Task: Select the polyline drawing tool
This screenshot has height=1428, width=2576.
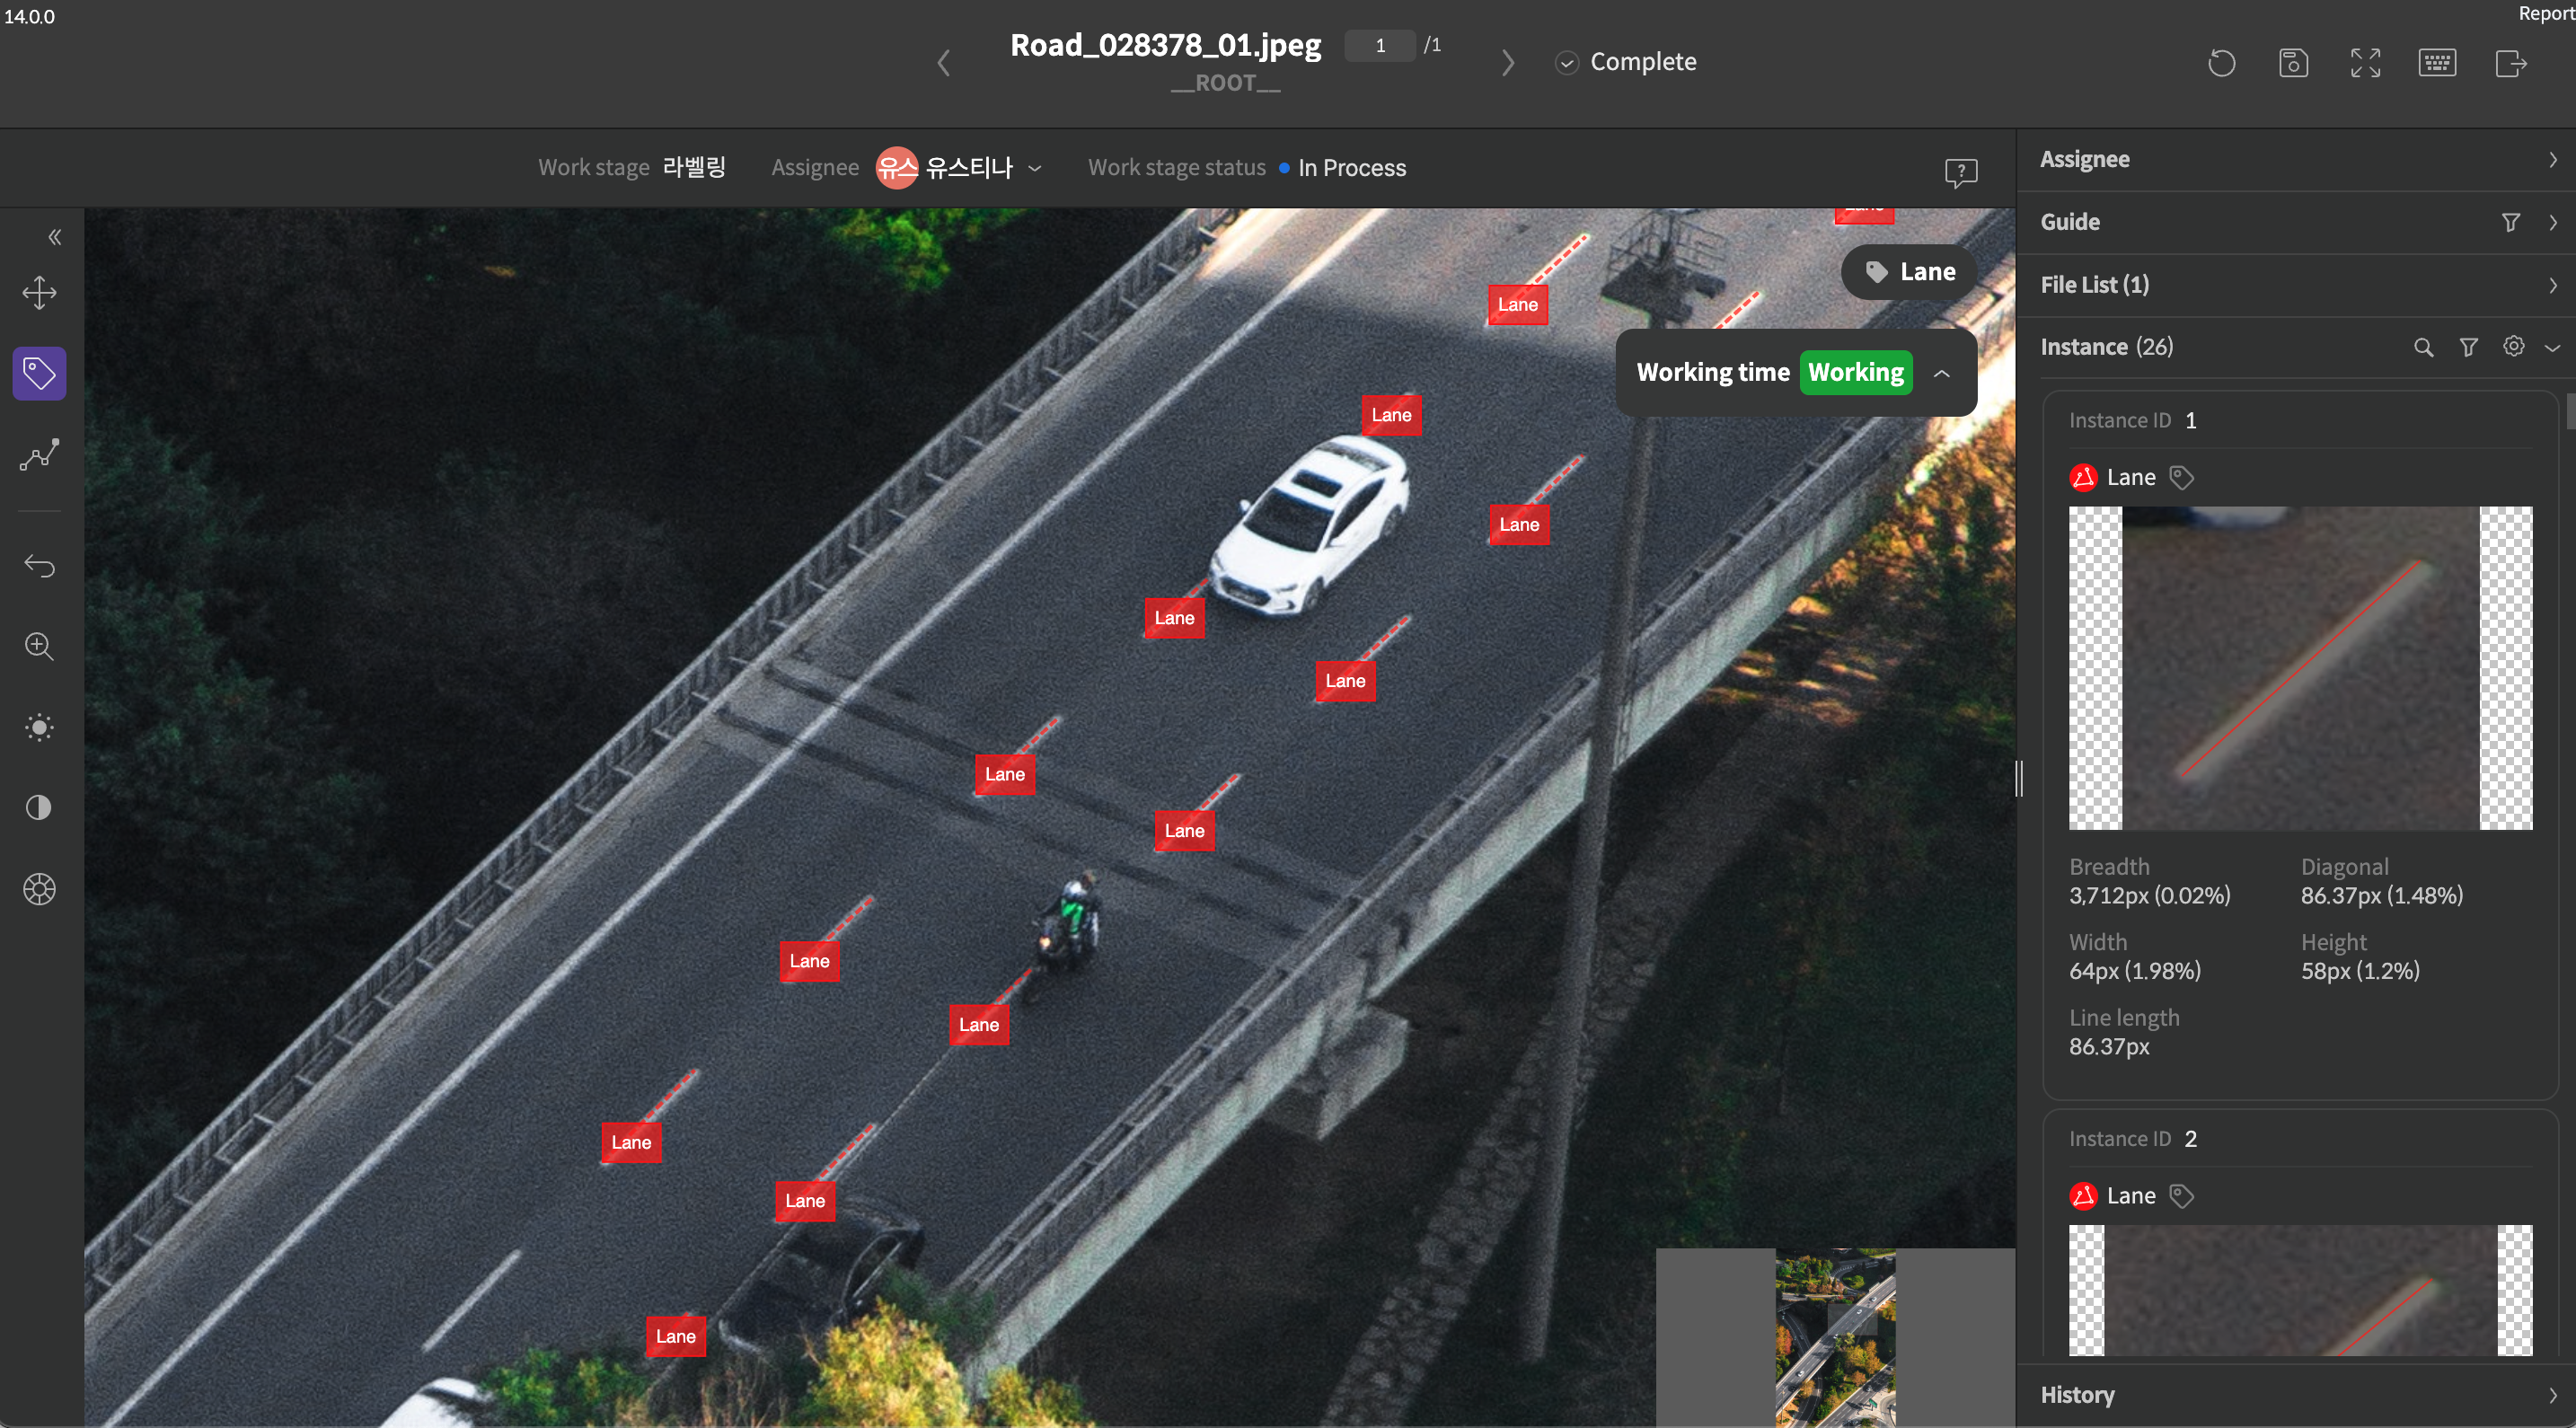Action: point(39,455)
